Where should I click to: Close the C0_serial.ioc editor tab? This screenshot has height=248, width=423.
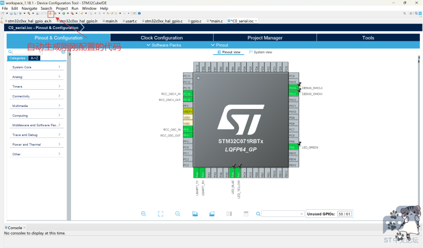[x=256, y=21]
